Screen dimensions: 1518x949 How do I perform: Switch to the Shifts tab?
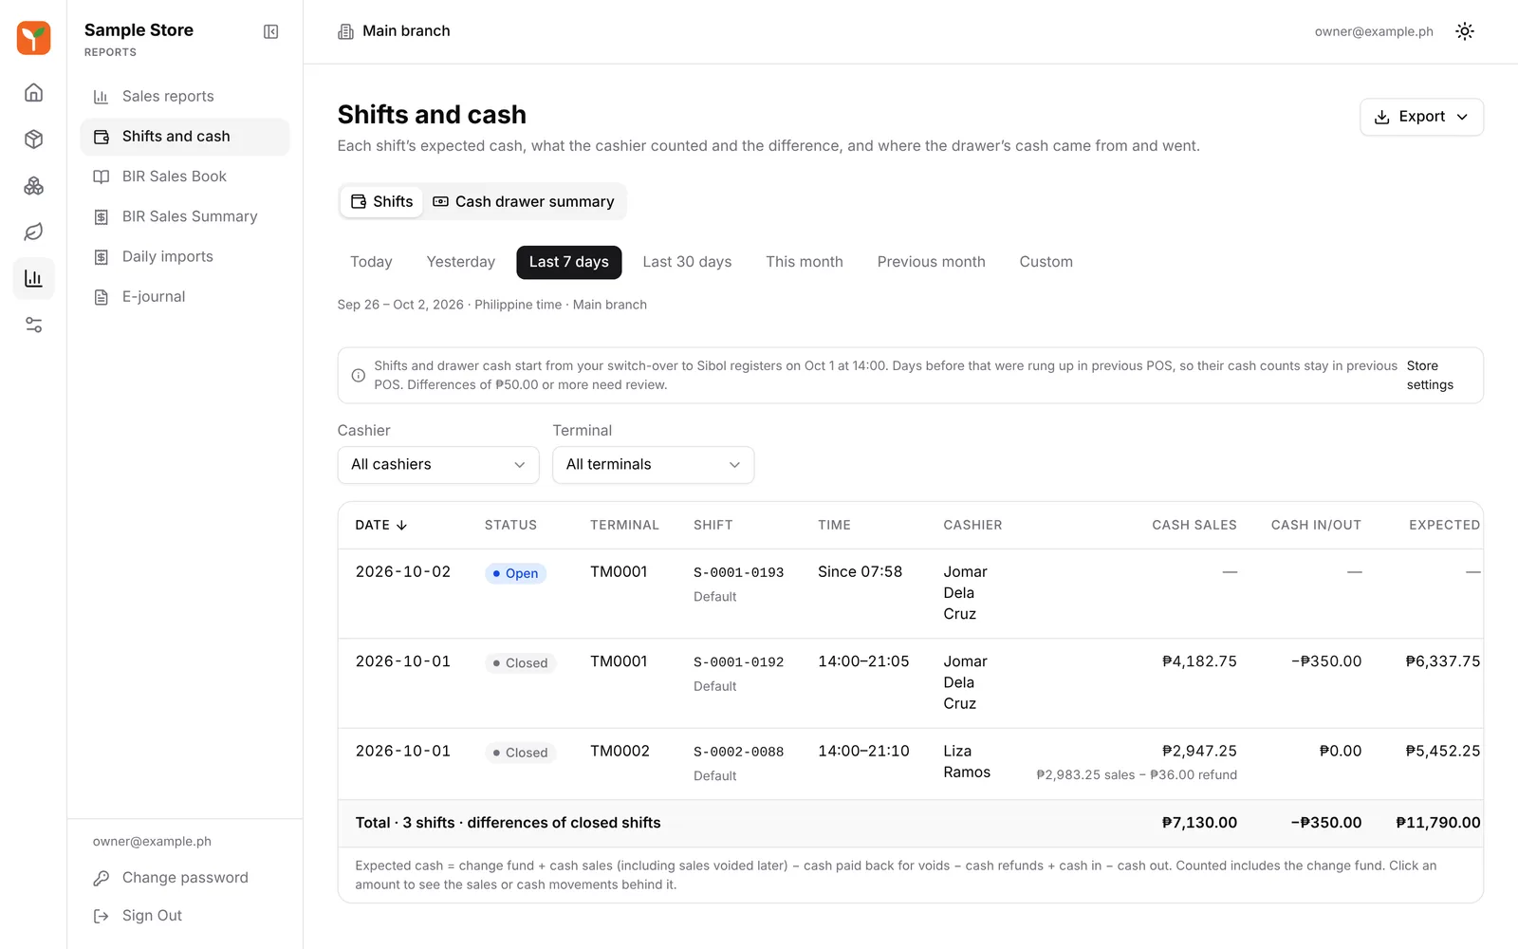(x=381, y=201)
